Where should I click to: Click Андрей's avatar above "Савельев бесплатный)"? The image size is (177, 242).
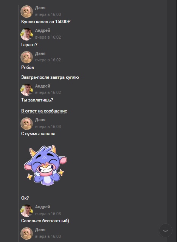click(x=27, y=211)
